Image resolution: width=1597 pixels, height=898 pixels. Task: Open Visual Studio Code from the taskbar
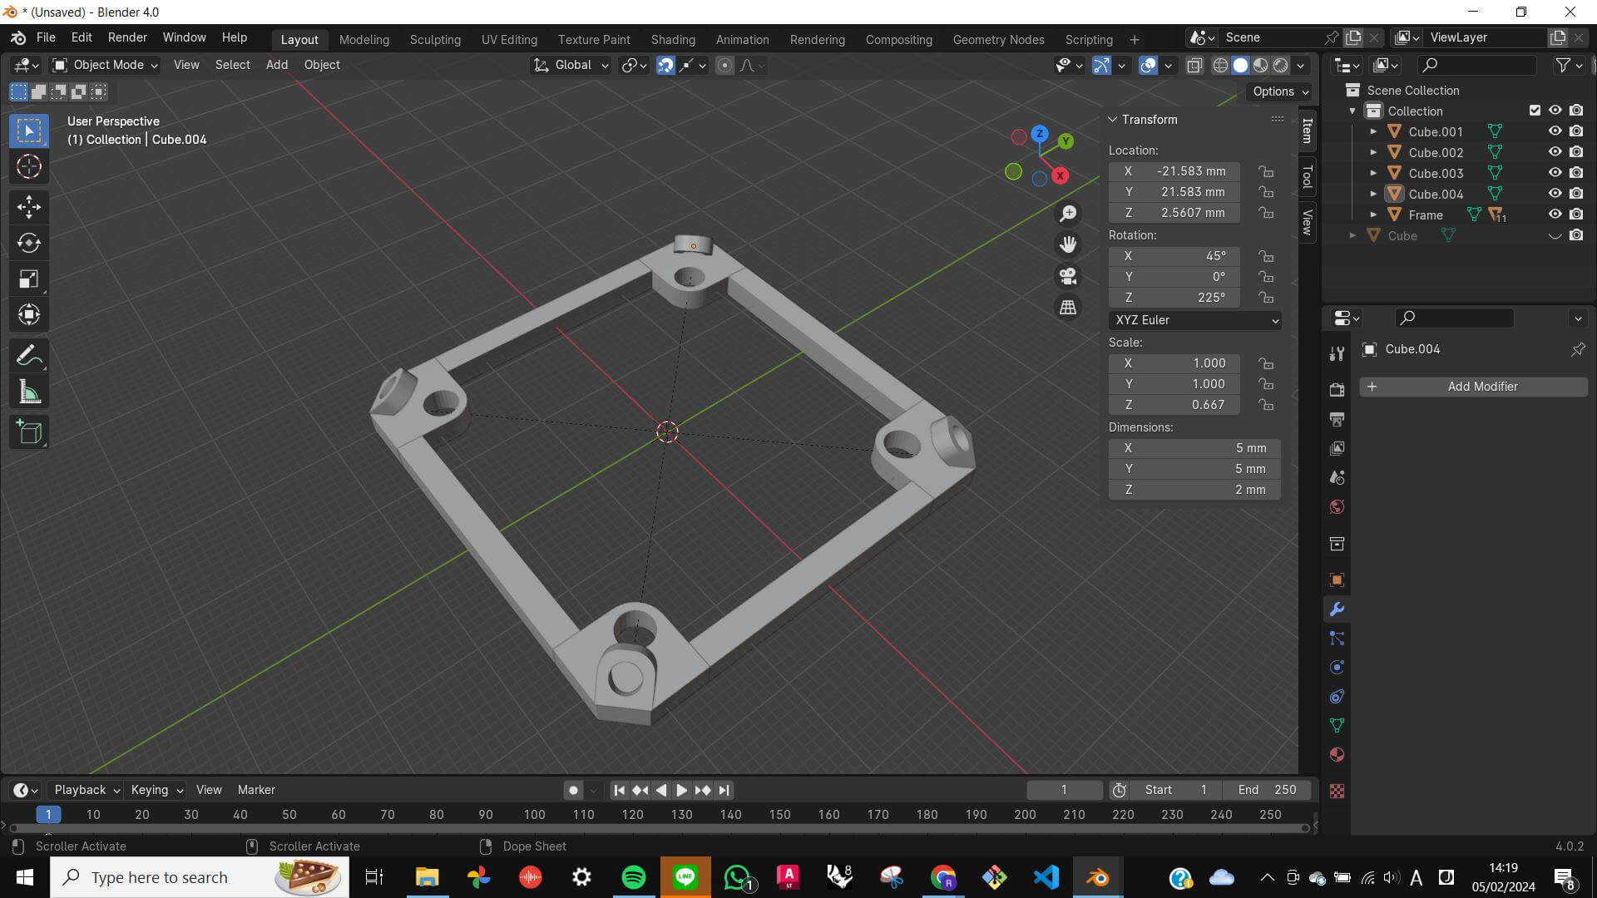pyautogui.click(x=1046, y=877)
